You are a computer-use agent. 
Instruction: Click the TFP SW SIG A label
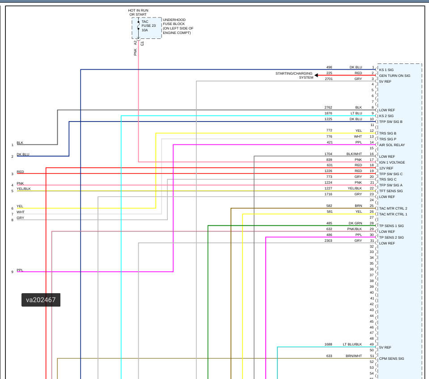[391, 185]
